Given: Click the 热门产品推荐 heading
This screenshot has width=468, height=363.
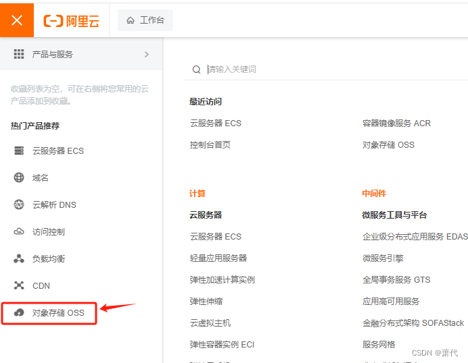Looking at the screenshot, I should pyautogui.click(x=35, y=125).
